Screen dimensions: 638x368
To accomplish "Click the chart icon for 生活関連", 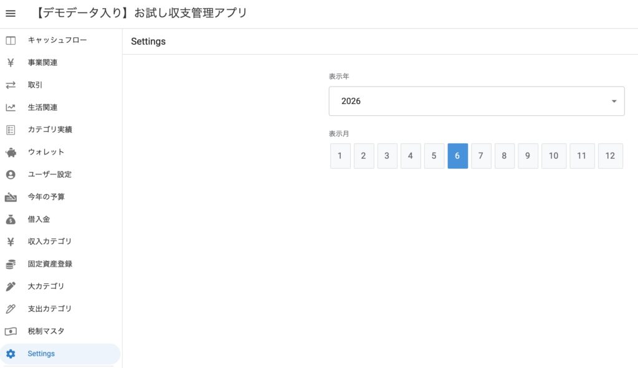I will pos(11,107).
